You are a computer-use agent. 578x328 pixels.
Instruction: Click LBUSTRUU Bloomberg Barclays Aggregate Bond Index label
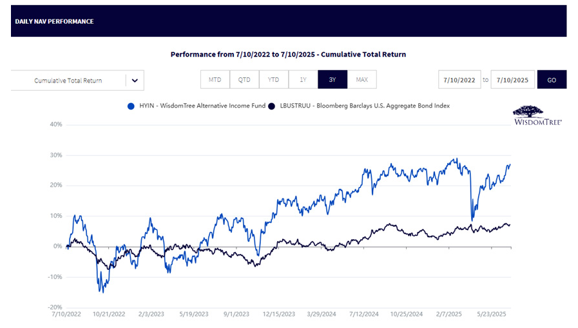coord(365,106)
